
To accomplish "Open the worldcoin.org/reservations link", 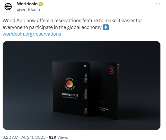I will (x=32, y=34).
